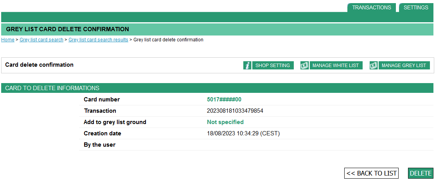Open the Settings tab

416,7
